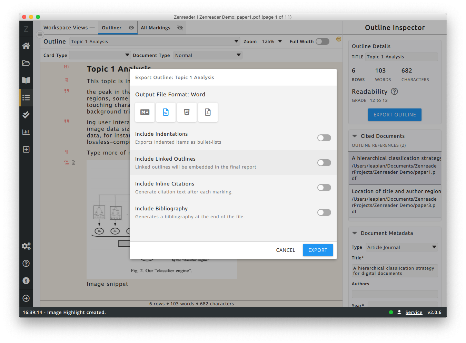
Task: Open the metadata Type Article Journal dropdown
Action: [x=402, y=247]
